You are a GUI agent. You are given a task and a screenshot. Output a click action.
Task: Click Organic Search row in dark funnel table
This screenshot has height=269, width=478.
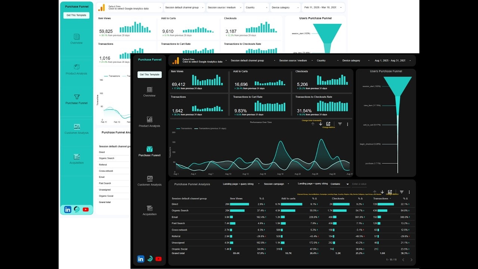point(292,211)
